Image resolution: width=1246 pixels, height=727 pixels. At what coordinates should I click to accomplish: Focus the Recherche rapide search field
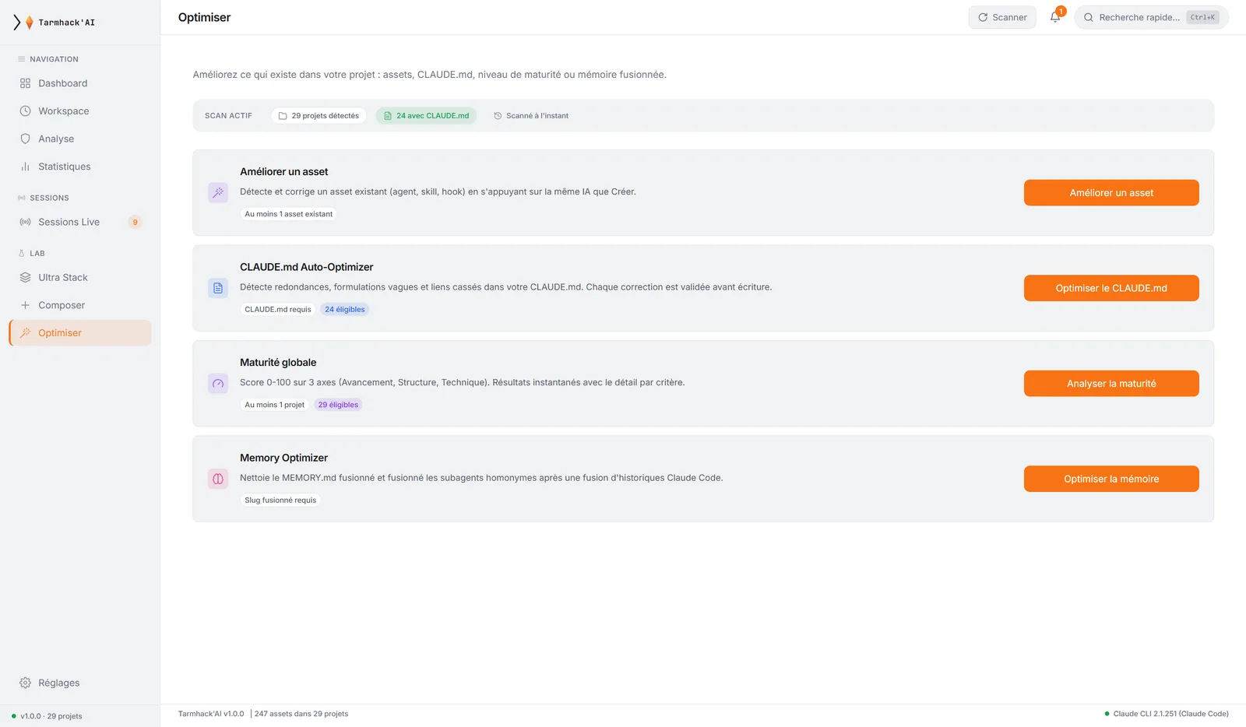tap(1151, 17)
